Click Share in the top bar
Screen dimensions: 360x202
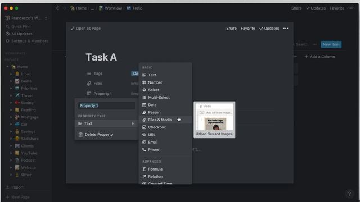[296, 8]
